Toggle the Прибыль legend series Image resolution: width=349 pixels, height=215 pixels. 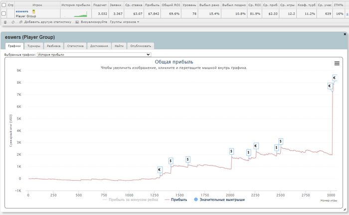[176, 200]
